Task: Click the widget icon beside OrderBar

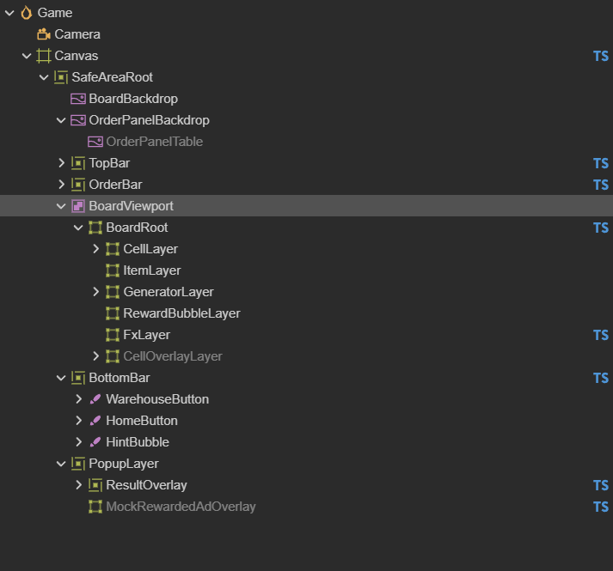Action: pos(77,185)
